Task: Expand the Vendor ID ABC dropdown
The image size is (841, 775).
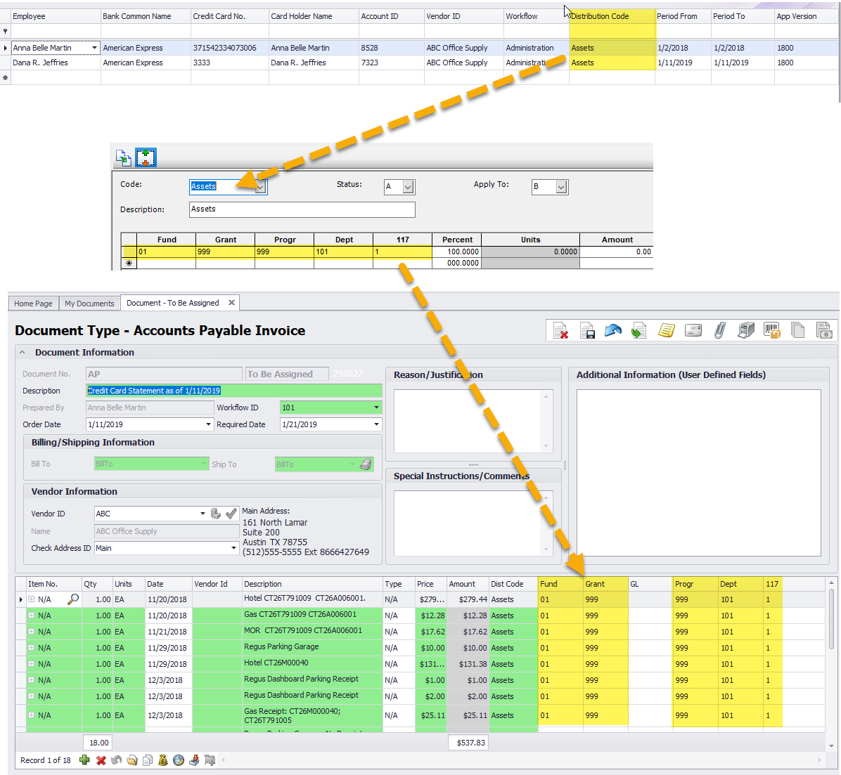Action: pos(203,514)
